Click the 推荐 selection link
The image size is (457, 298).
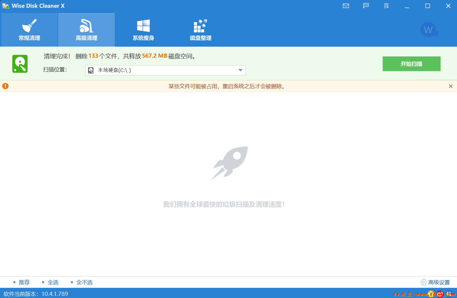pos(24,282)
